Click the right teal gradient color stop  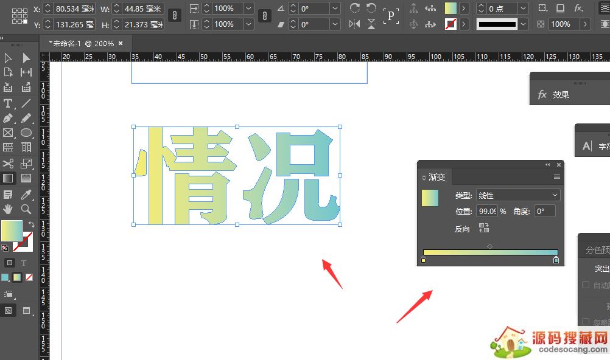coord(556,260)
